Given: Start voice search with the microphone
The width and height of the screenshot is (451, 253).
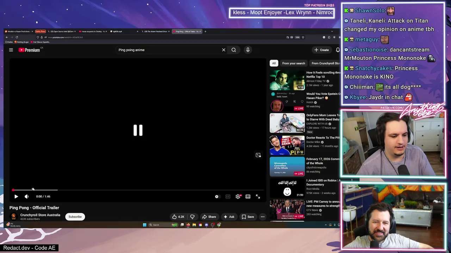Looking at the screenshot, I should point(248,50).
